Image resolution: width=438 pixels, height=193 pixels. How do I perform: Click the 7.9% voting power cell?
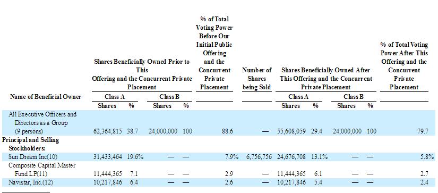point(231,157)
